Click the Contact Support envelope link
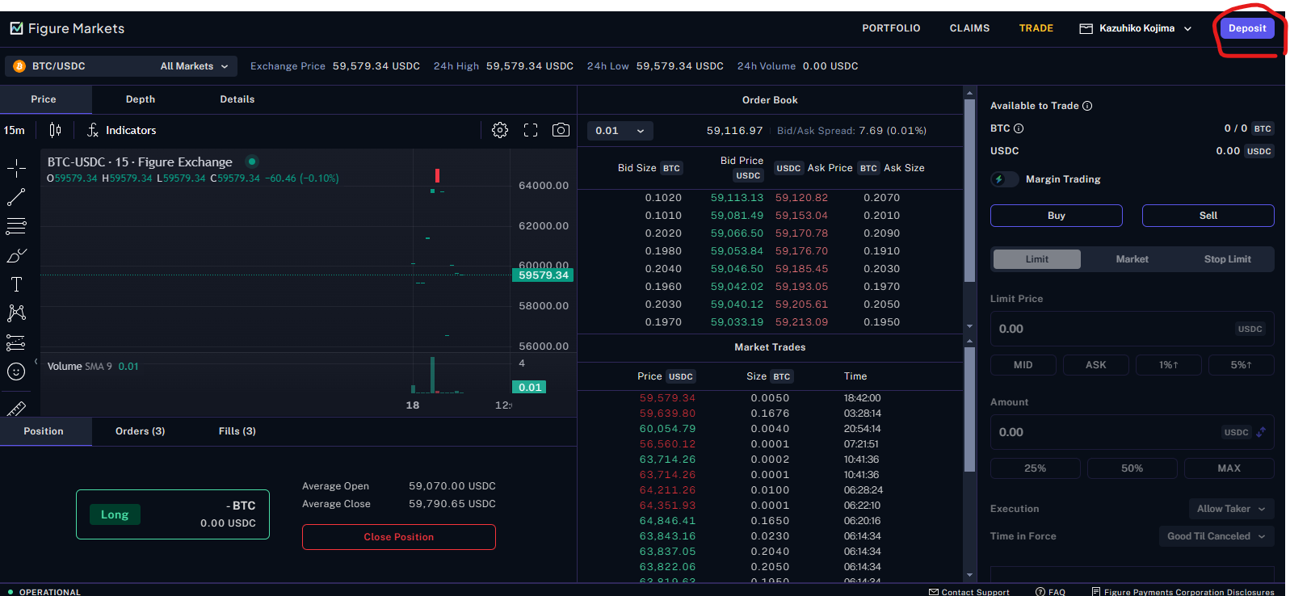1290x596 pixels. [x=969, y=592]
